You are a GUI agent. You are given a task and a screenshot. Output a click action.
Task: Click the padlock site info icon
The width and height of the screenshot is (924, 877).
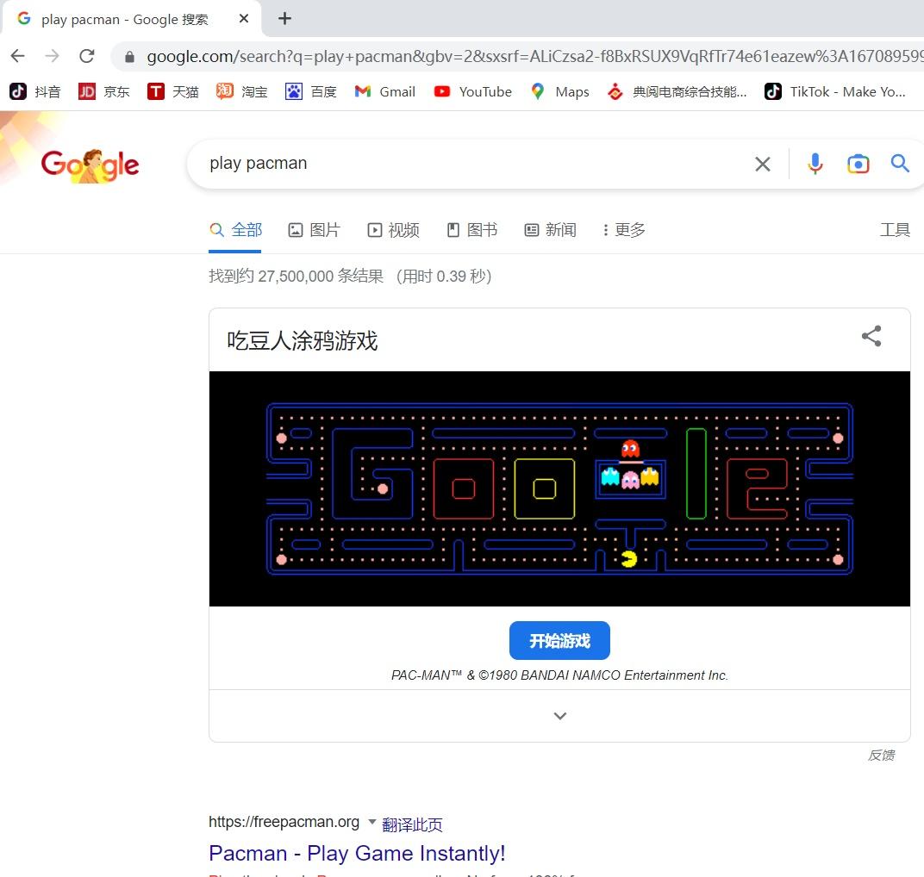[129, 57]
